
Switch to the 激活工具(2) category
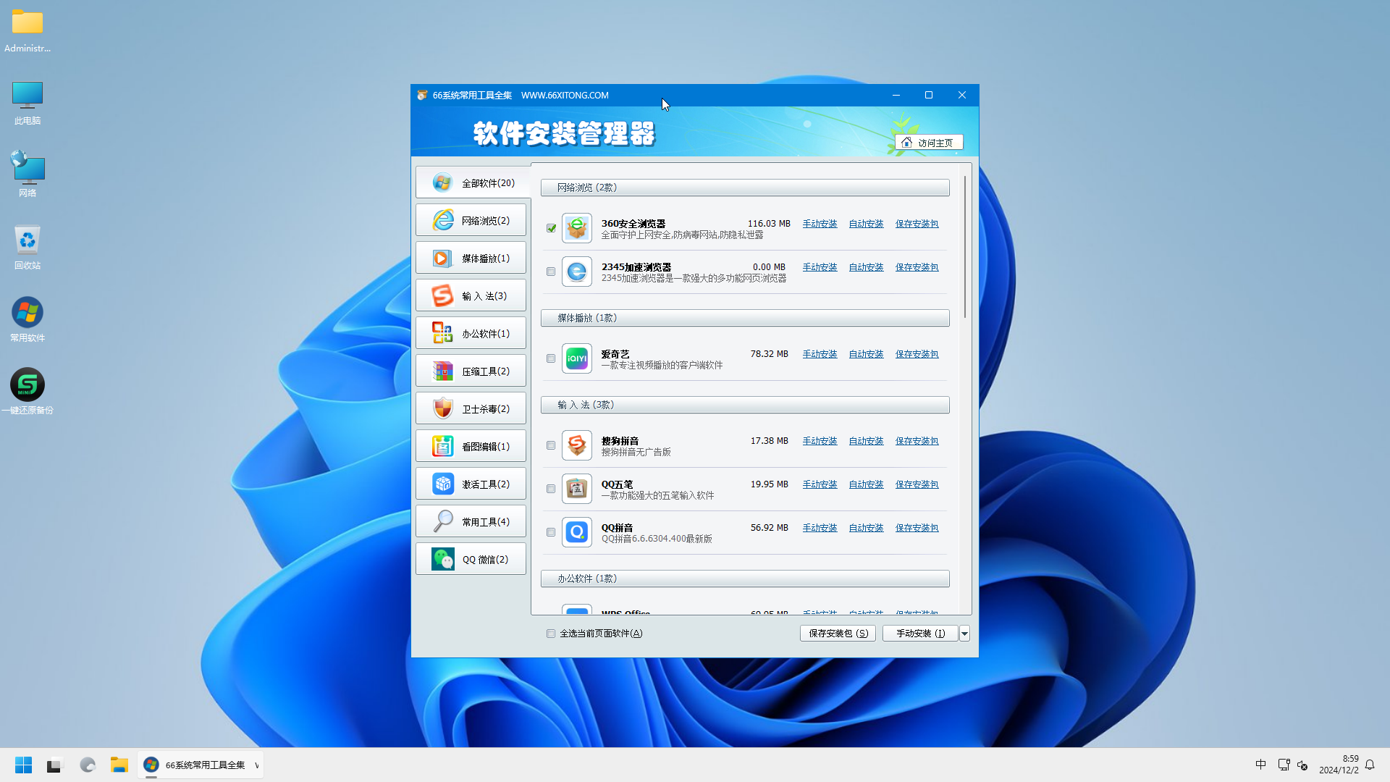click(x=471, y=484)
